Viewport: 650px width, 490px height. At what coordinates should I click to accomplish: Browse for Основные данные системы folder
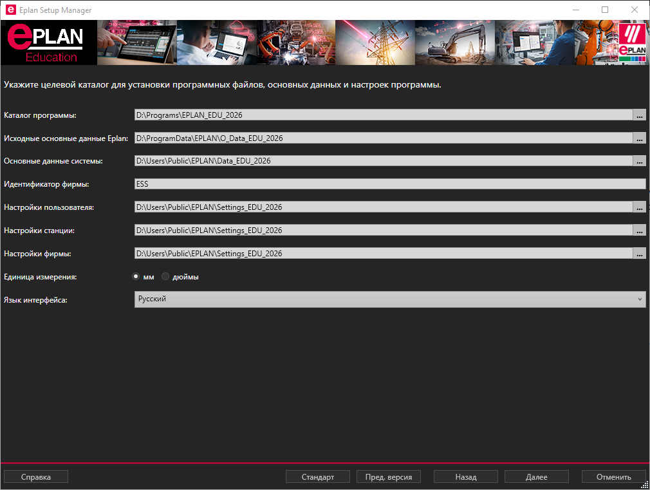(x=639, y=161)
